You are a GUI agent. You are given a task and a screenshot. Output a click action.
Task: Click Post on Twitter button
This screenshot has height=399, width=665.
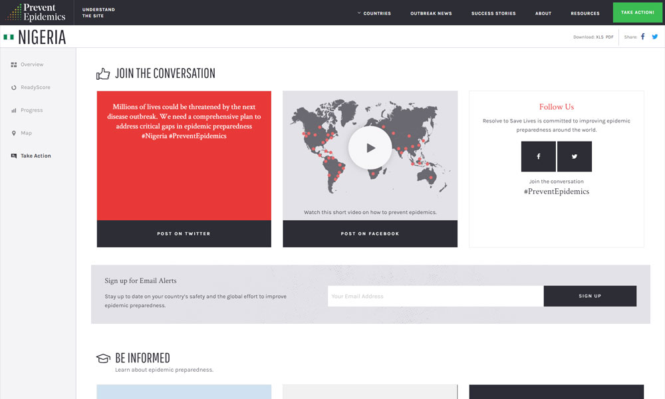[184, 234]
